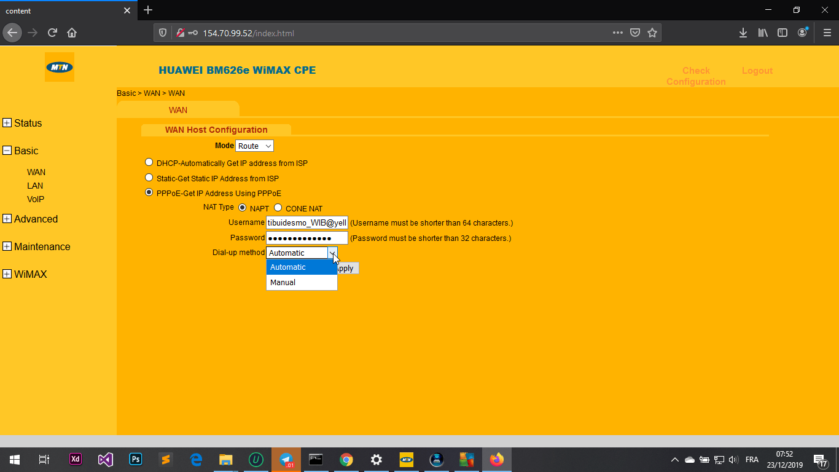Collapse the Basic menu section
Viewport: 839px width, 472px height.
[7, 151]
